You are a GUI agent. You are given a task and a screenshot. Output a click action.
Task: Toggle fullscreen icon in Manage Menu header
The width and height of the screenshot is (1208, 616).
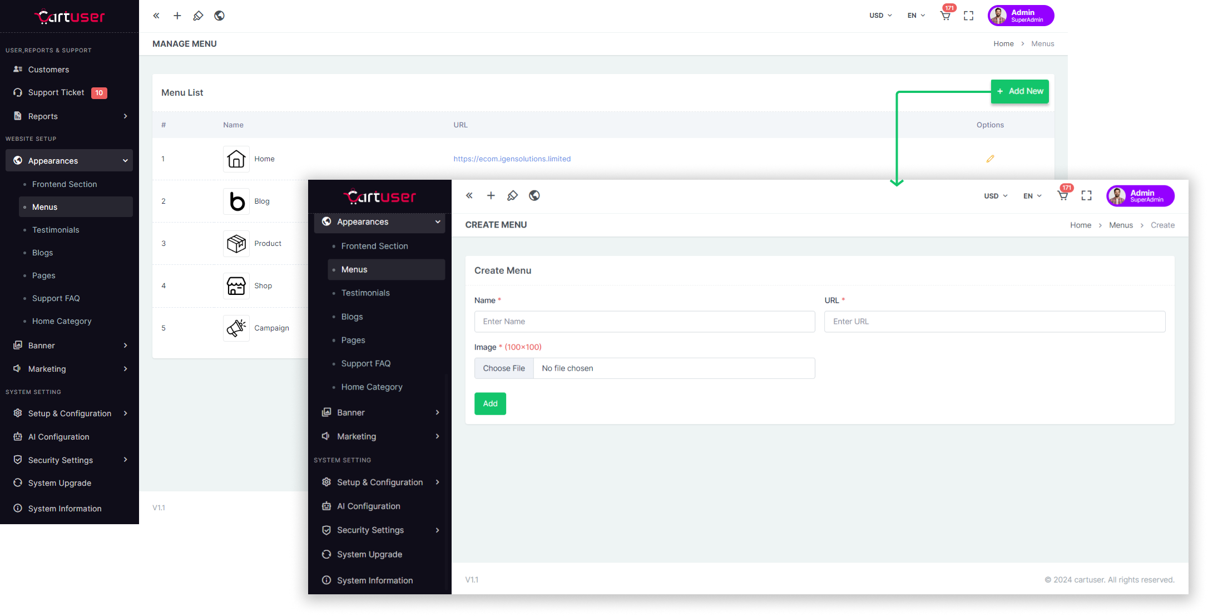pyautogui.click(x=968, y=16)
